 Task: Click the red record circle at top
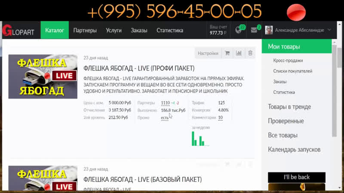click(x=296, y=12)
